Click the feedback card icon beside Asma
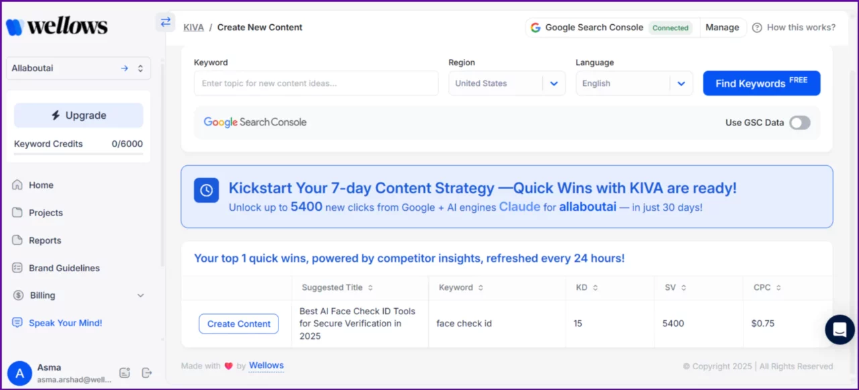Screen dimensions: 859x390 125,373
